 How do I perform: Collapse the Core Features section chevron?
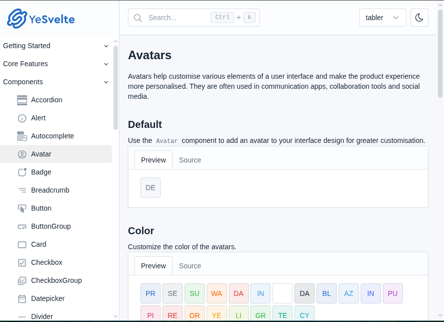pos(106,64)
